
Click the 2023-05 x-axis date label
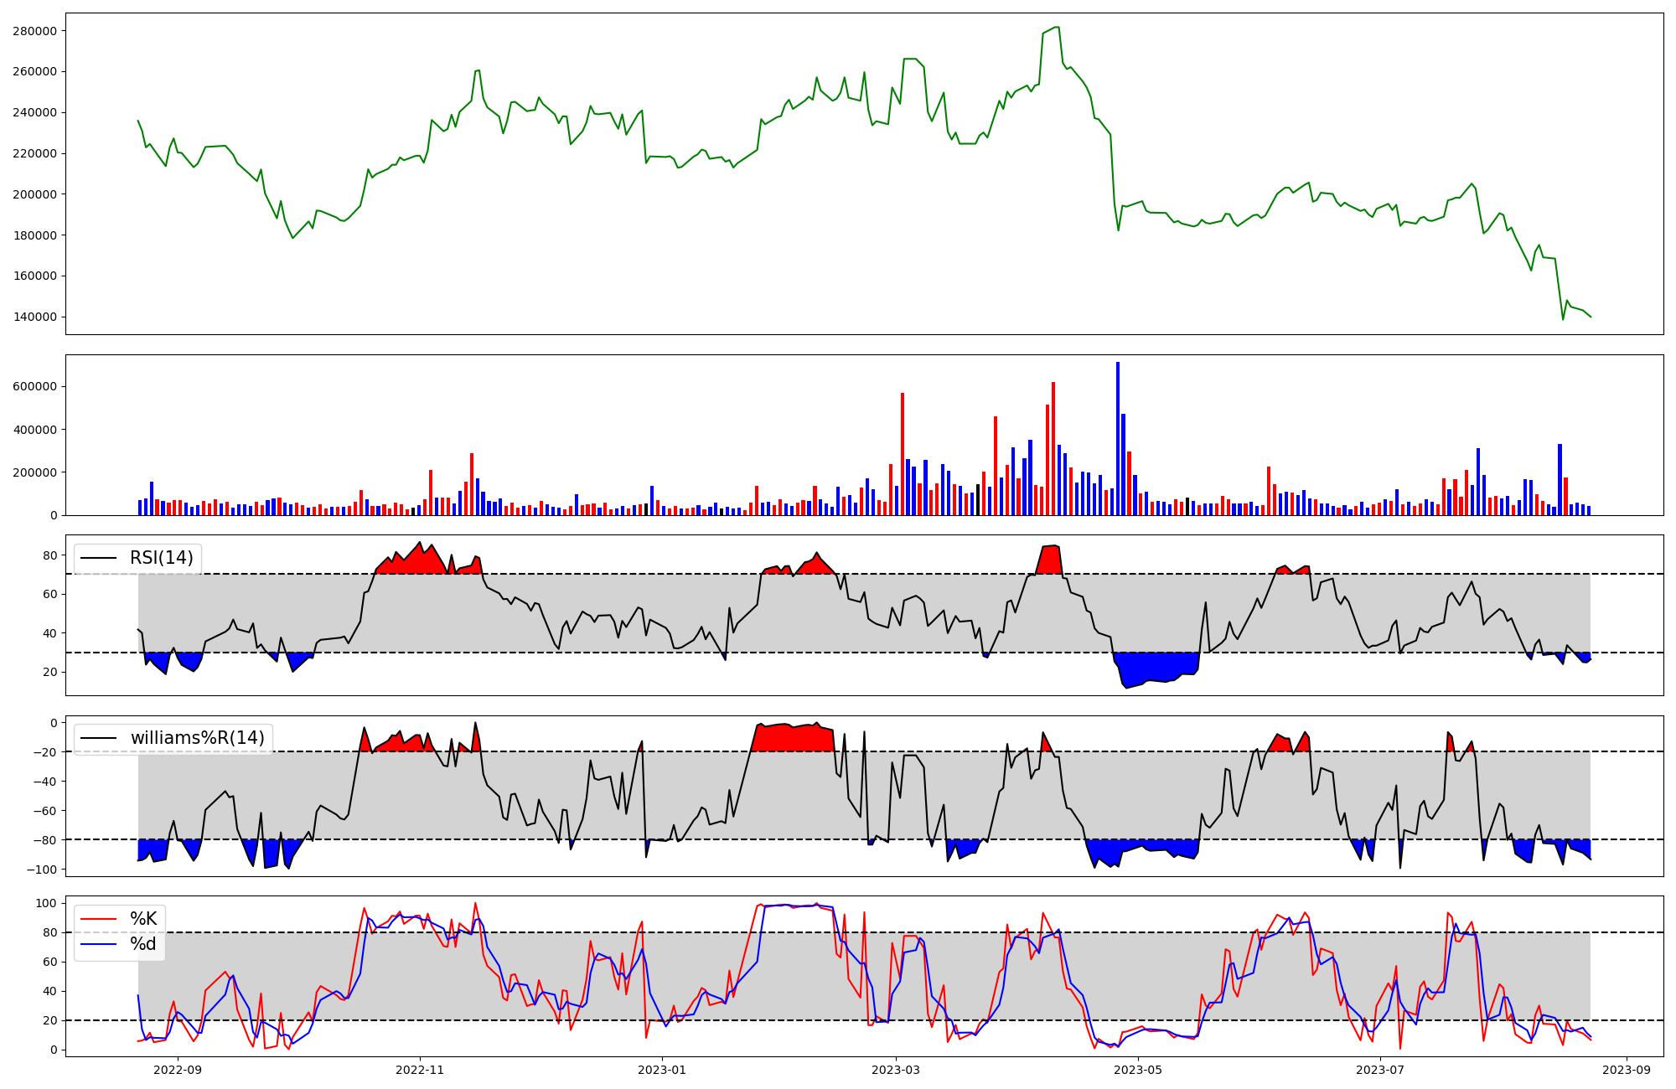click(1138, 1070)
